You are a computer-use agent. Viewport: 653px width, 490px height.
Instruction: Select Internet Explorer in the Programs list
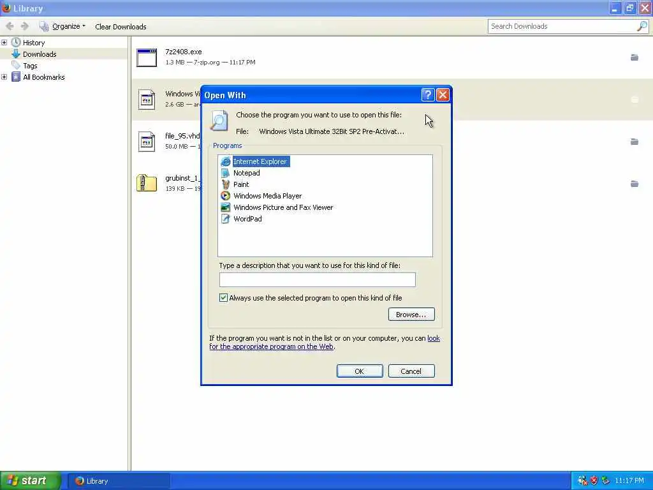[x=260, y=161]
